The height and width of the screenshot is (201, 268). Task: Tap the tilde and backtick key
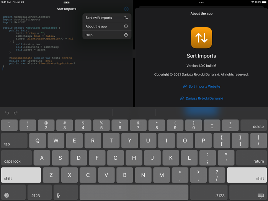tap(9, 125)
